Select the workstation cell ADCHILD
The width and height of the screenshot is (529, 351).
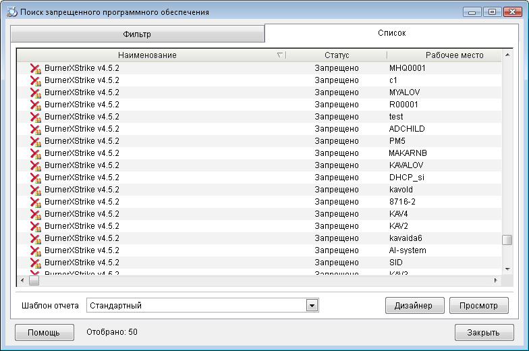tap(407, 129)
